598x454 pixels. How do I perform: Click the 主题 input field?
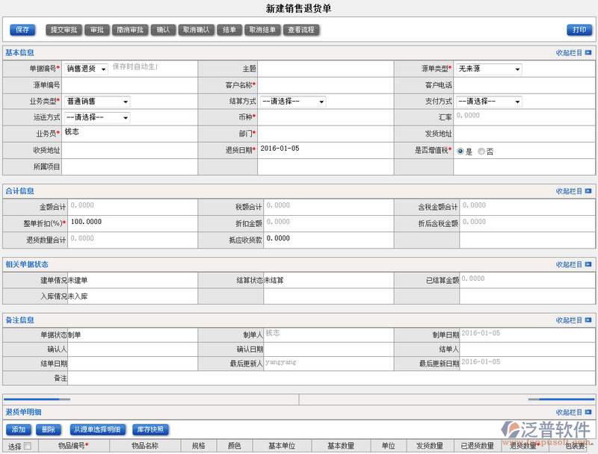click(x=326, y=69)
